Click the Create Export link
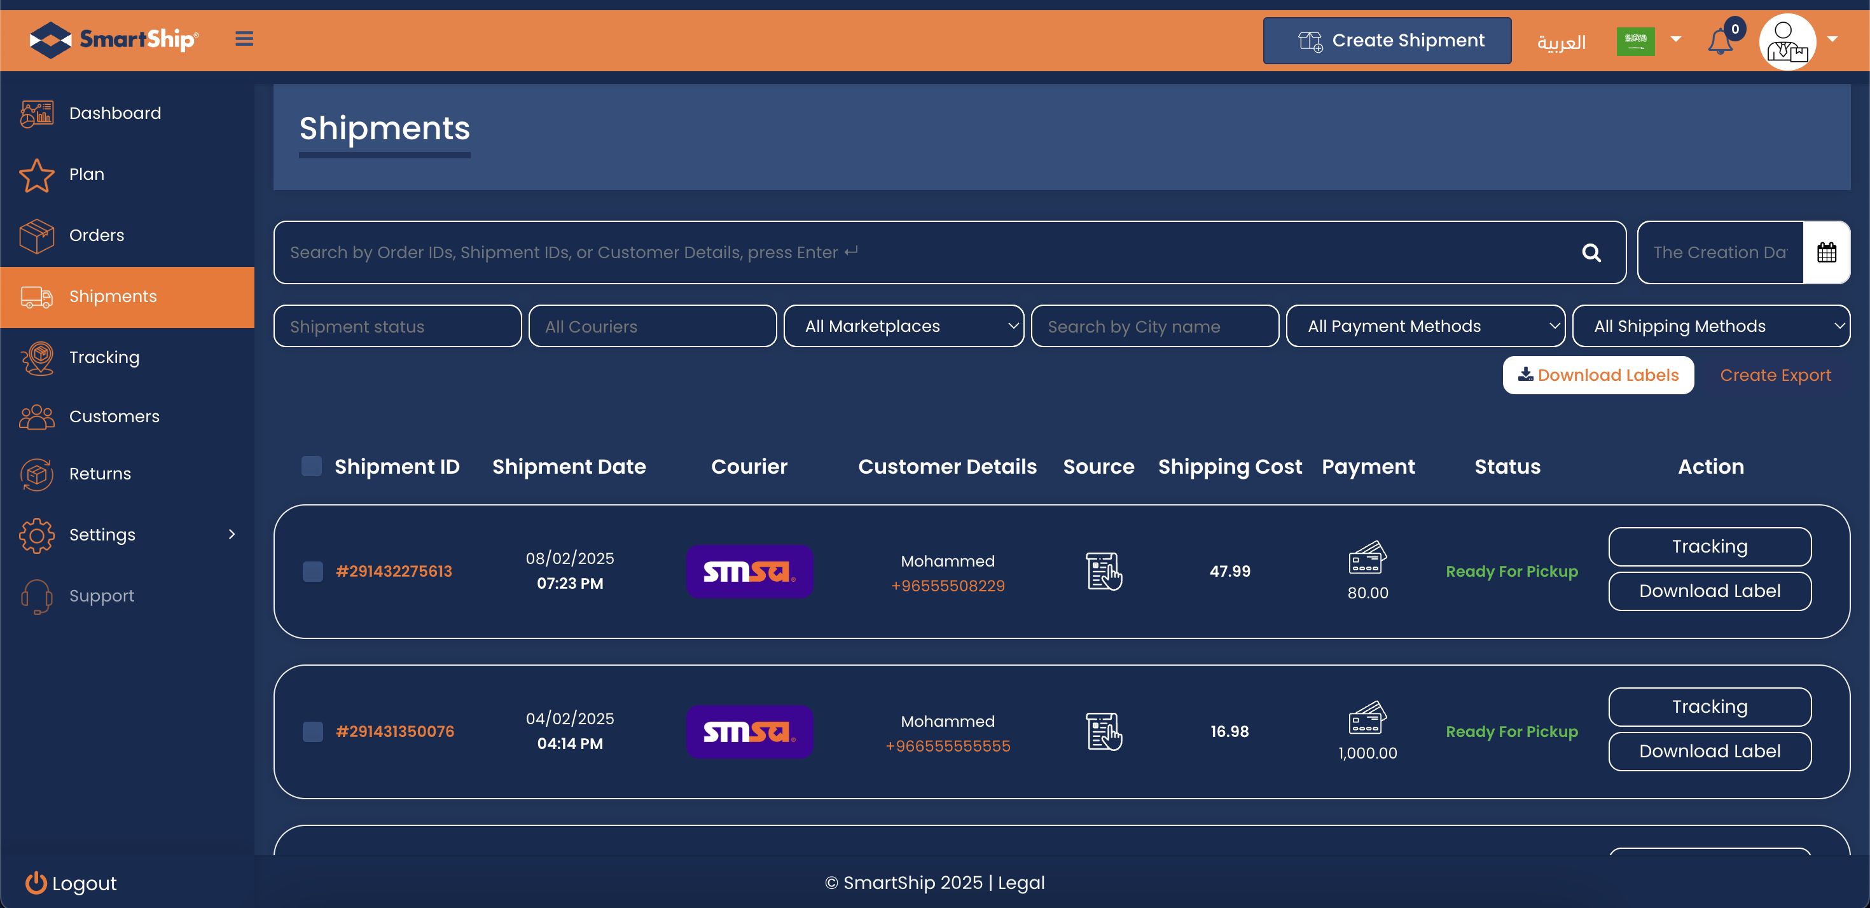 tap(1775, 375)
